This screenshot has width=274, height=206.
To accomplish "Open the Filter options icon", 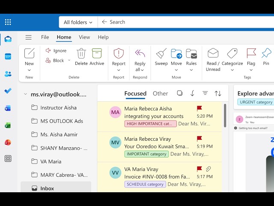I will (x=205, y=93).
